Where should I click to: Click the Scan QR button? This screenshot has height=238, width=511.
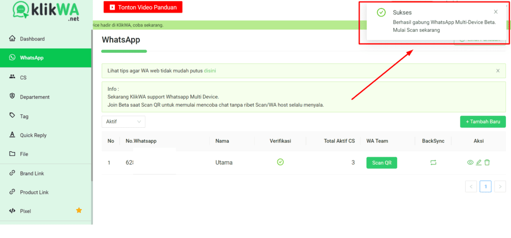pos(381,163)
